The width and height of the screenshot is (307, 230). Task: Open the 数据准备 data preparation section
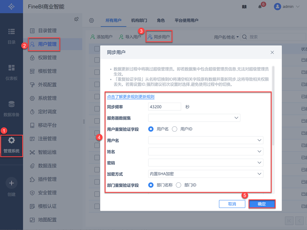tap(12, 109)
